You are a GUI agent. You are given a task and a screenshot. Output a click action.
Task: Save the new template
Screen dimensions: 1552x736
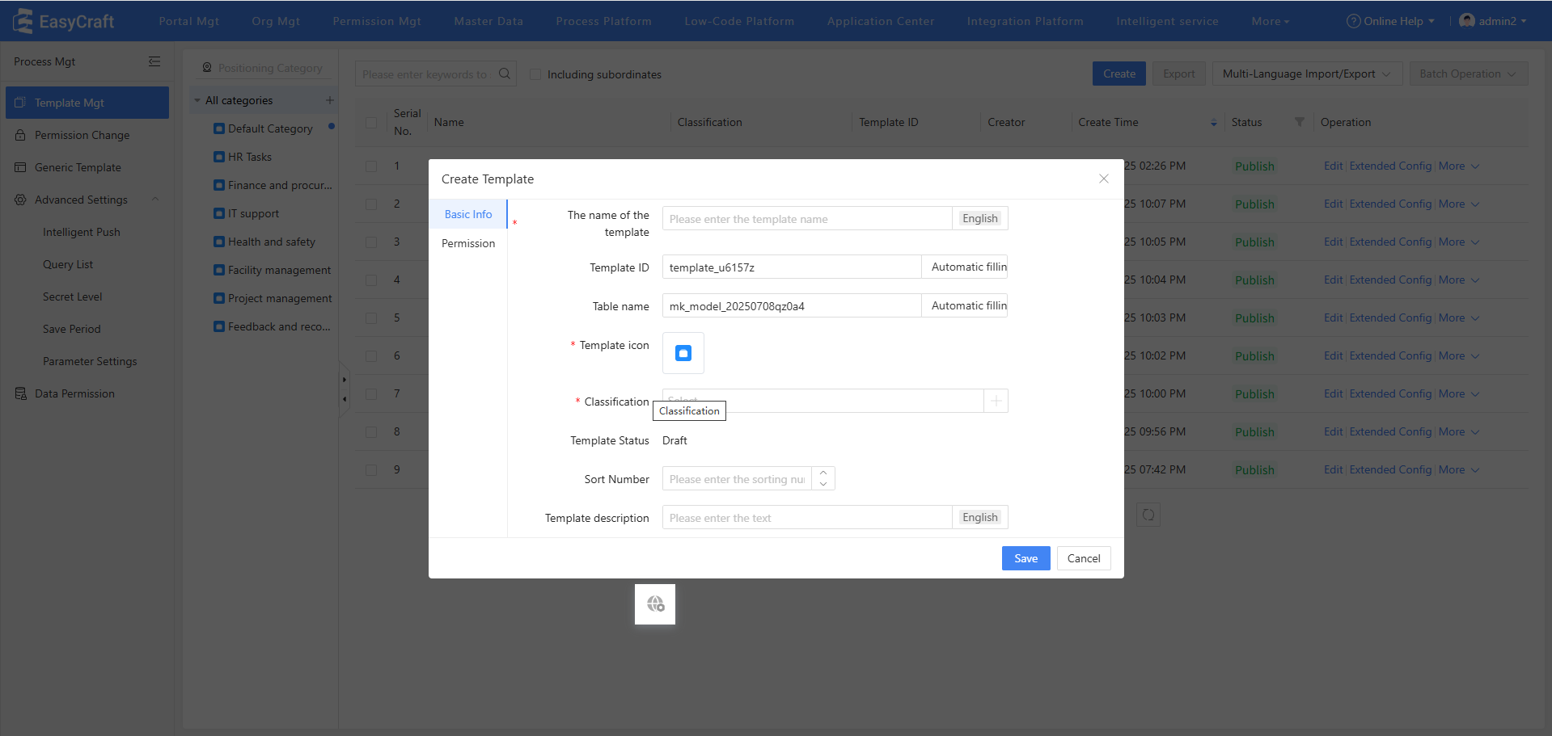point(1026,558)
